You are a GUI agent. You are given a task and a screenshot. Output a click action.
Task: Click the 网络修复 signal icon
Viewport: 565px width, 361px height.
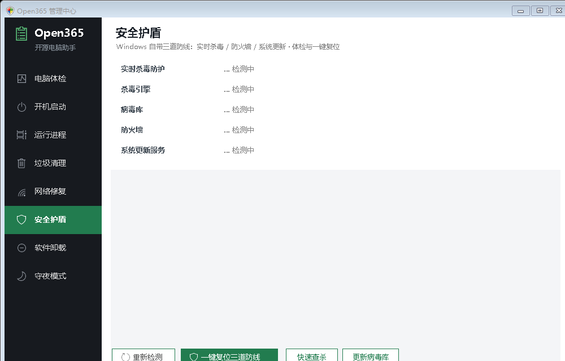pos(21,192)
